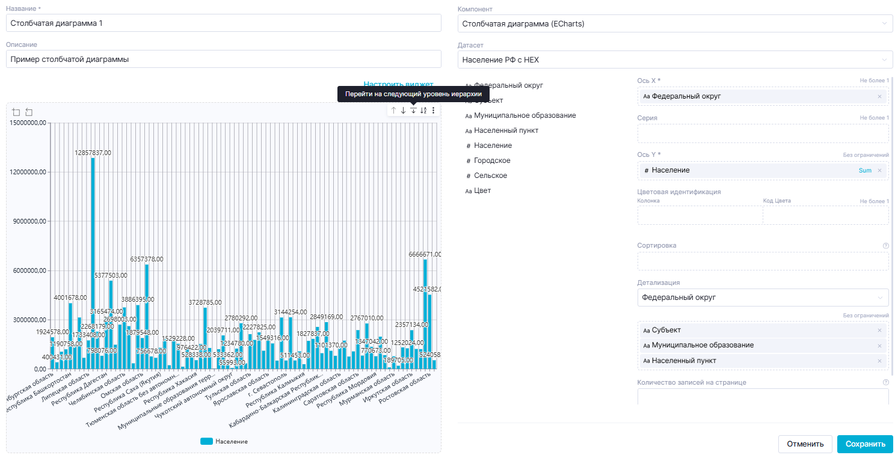
Task: Remove Субъект from detail levels
Action: [x=879, y=330]
